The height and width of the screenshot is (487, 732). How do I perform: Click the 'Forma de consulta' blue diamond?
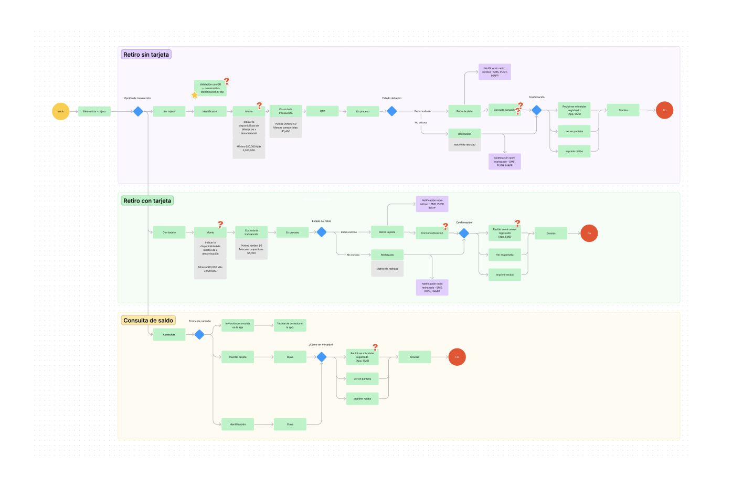(x=199, y=334)
